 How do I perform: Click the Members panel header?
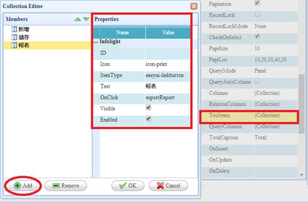coord(47,19)
